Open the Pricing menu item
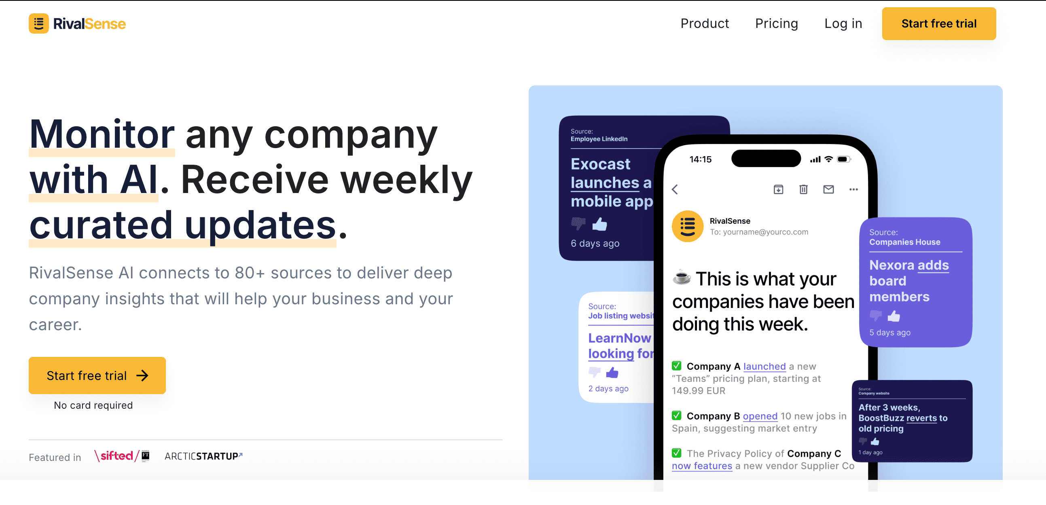Viewport: 1046px width, 505px height. click(x=777, y=24)
